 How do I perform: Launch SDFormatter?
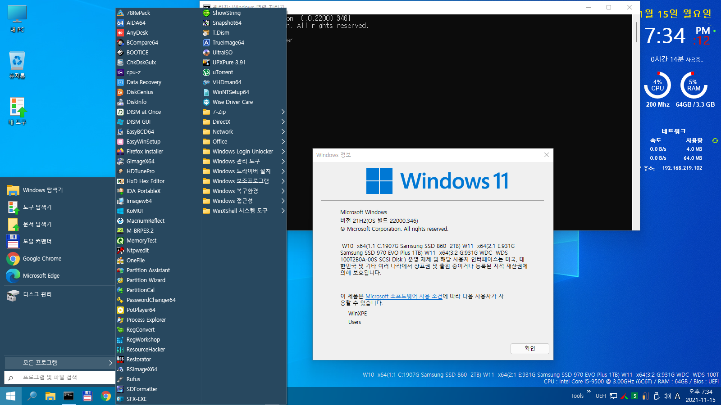[141, 389]
